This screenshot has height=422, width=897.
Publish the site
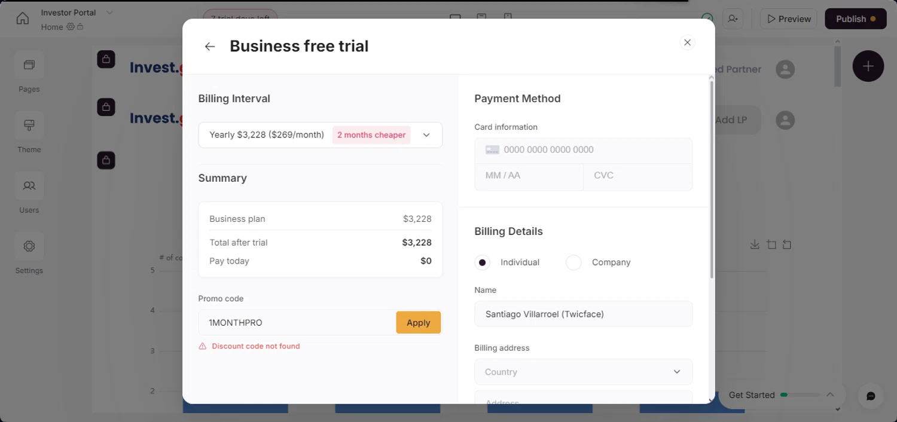(x=856, y=19)
